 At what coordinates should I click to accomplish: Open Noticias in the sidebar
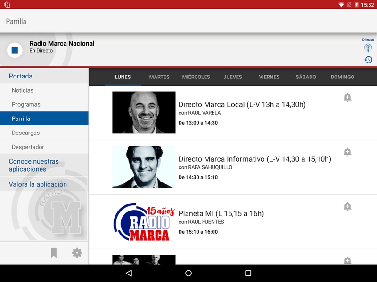[x=44, y=90]
